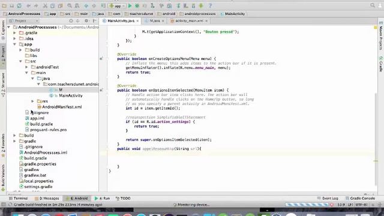
Task: Click override gutter icon beside onCreateOptionsMenu
Action: pyautogui.click(x=101, y=59)
